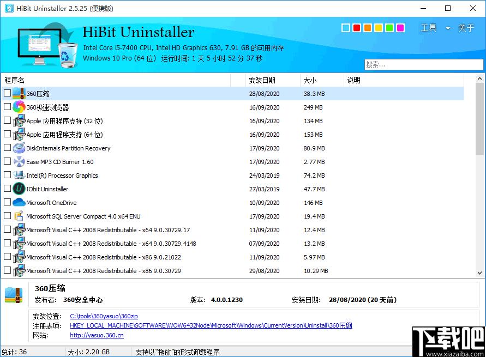Click the HiBit title bar app icon
Image resolution: width=486 pixels, height=357 pixels.
pos(9,8)
